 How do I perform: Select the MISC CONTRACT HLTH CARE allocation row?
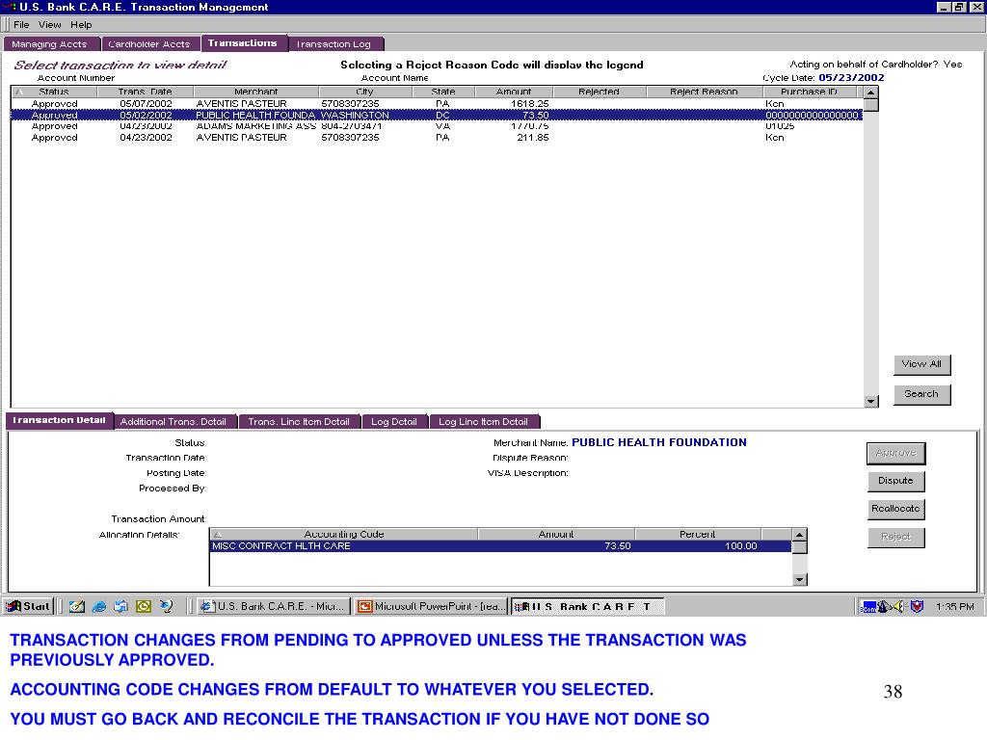(500, 546)
